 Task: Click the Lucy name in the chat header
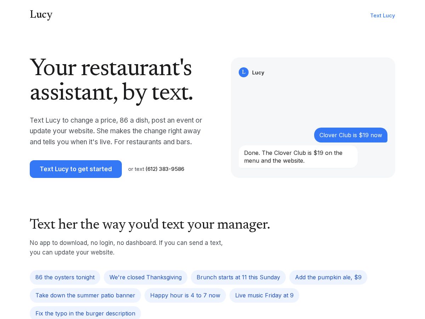[x=258, y=73]
